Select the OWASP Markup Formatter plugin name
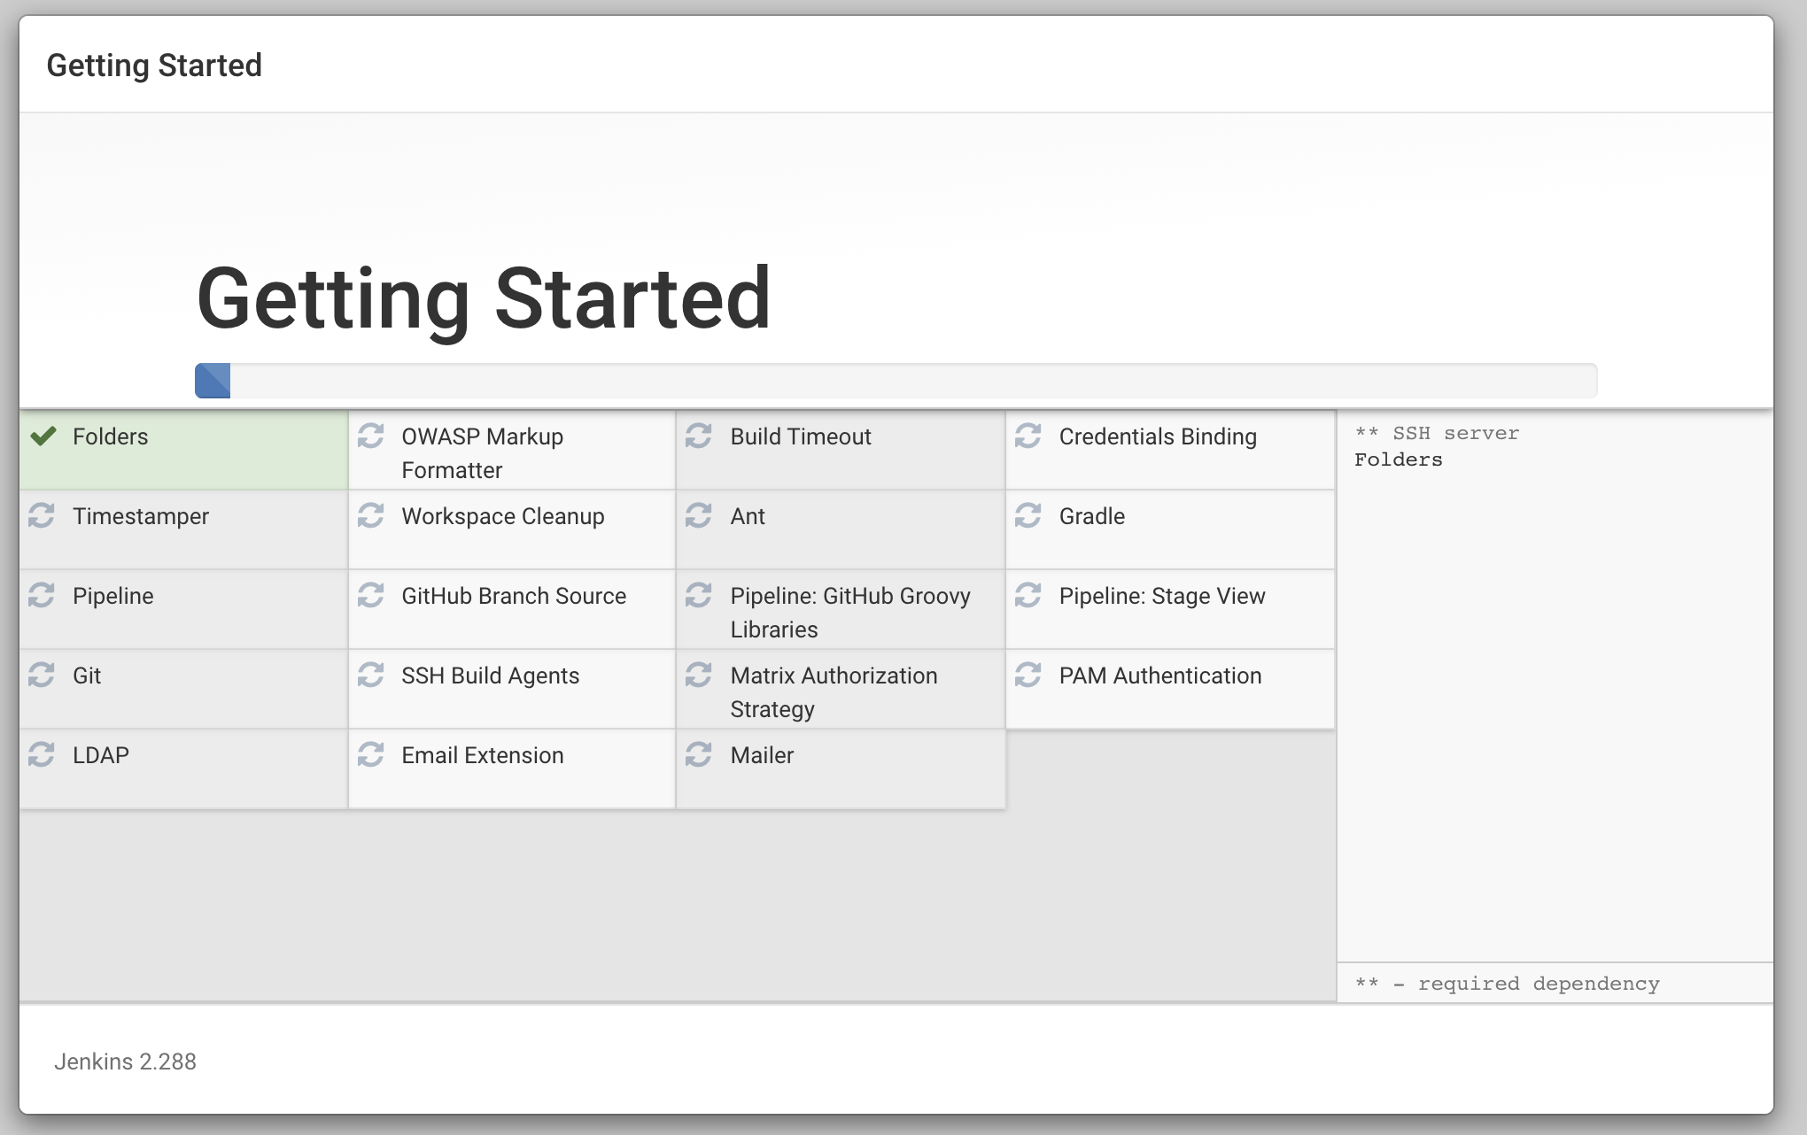 pos(483,453)
